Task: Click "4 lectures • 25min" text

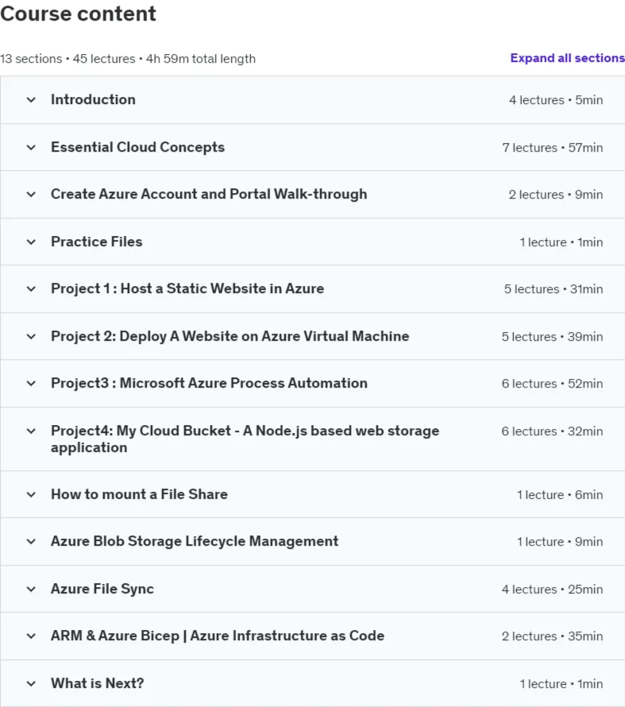Action: pos(553,589)
